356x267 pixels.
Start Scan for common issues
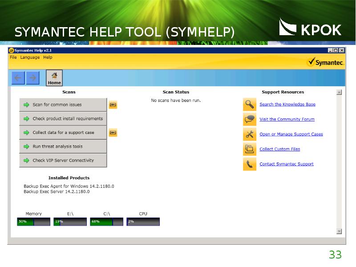[x=63, y=105]
